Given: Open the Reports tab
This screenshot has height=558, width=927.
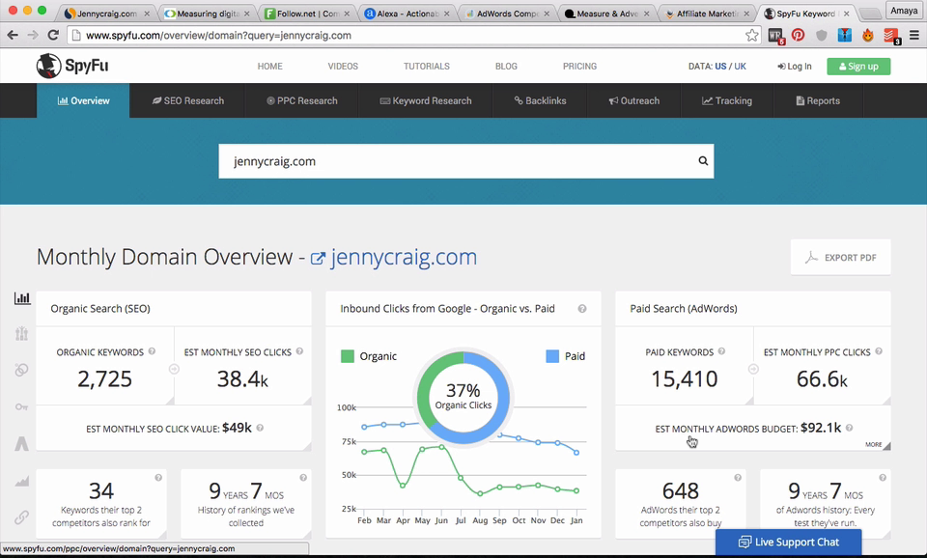Looking at the screenshot, I should click(818, 100).
